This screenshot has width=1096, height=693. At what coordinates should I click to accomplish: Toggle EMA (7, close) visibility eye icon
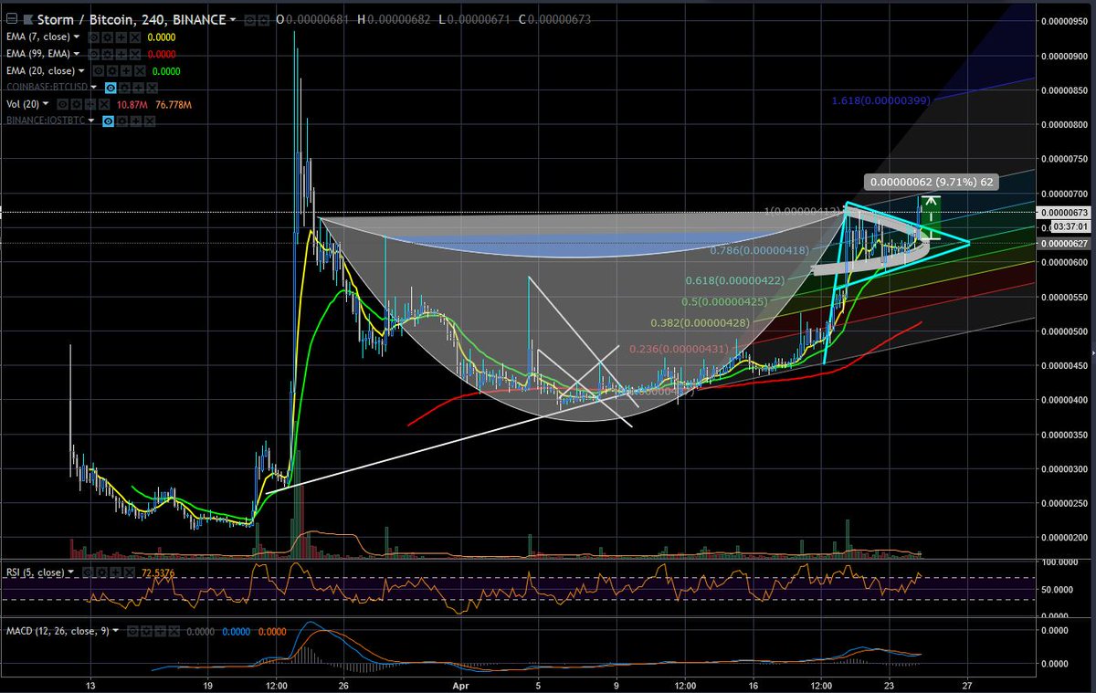(x=94, y=37)
